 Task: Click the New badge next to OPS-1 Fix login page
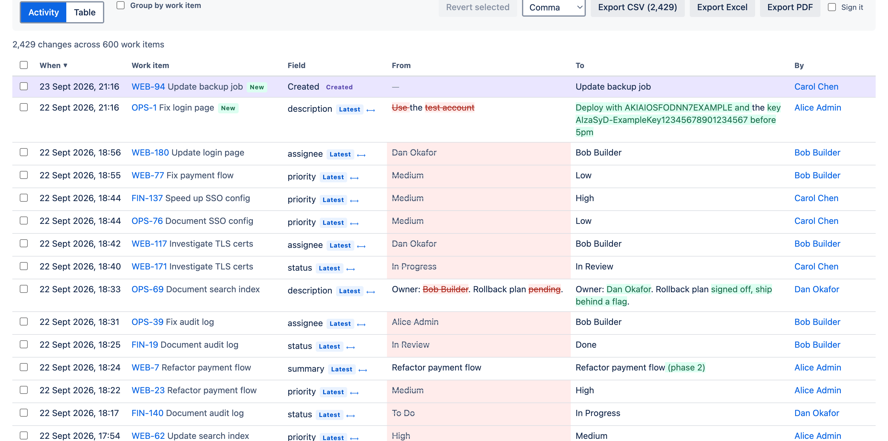(228, 108)
